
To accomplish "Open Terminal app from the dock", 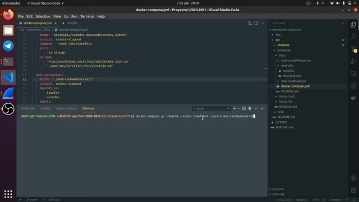I will (8, 62).
